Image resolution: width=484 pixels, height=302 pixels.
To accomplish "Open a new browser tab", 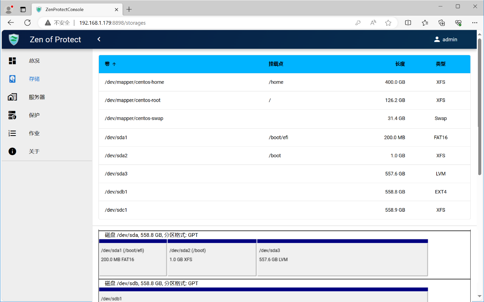I will click(129, 10).
